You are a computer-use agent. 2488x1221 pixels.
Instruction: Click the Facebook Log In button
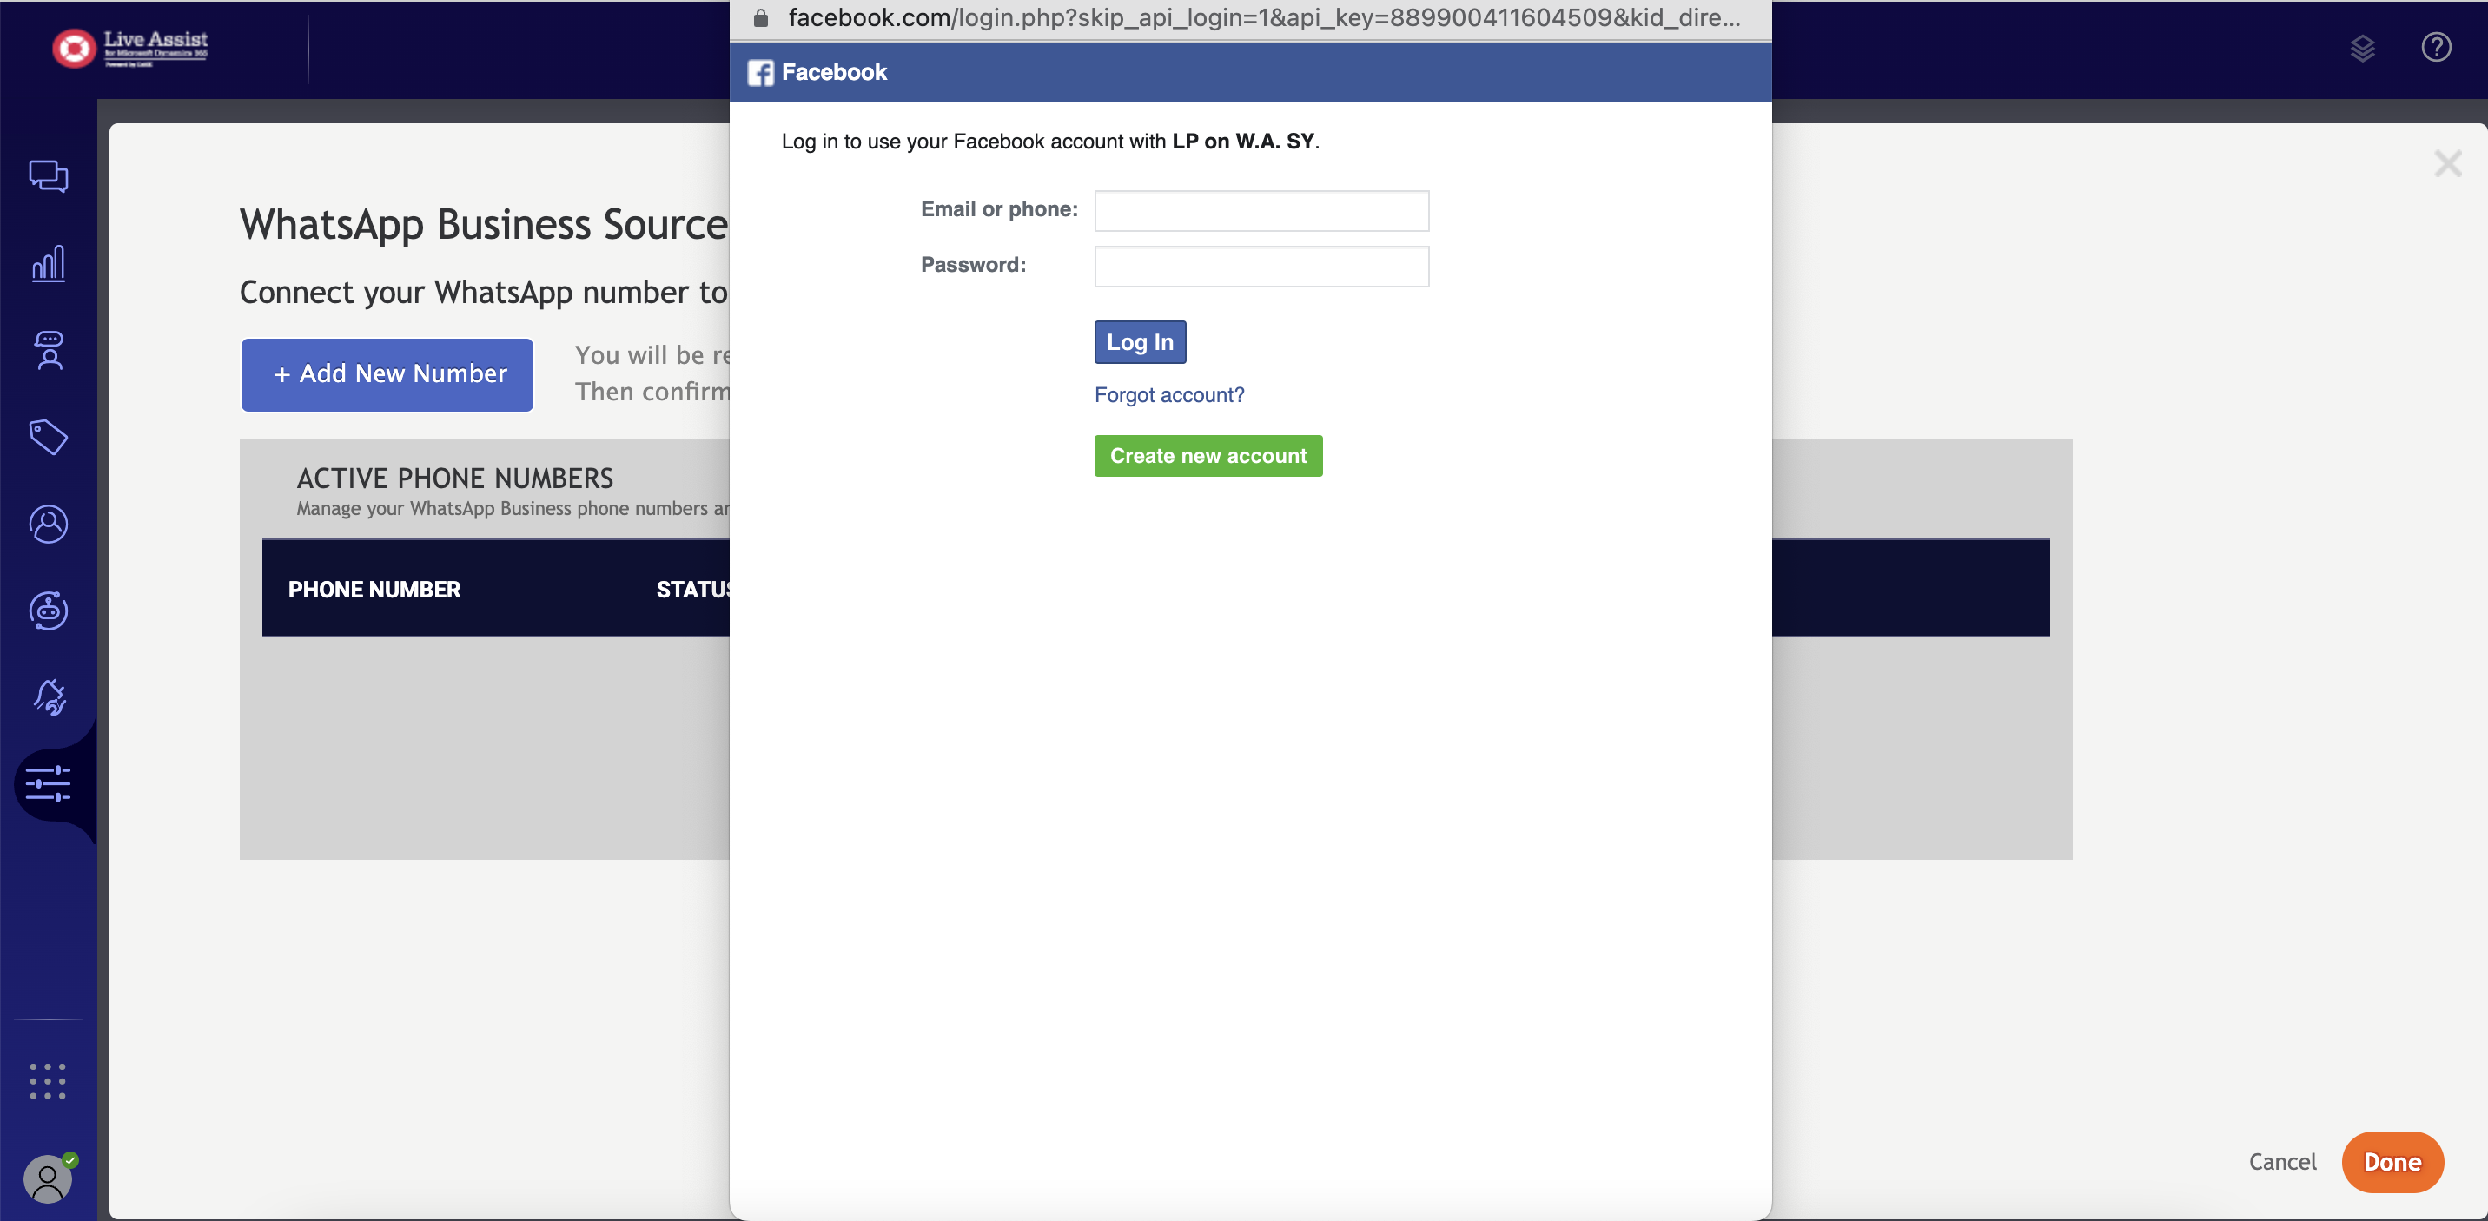(x=1140, y=341)
